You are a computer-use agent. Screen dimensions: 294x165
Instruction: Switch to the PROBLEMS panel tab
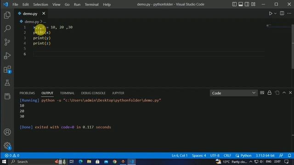pyautogui.click(x=27, y=93)
